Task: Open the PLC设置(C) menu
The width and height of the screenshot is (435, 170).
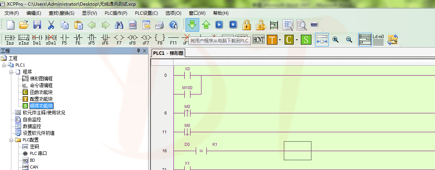Action: 146,13
